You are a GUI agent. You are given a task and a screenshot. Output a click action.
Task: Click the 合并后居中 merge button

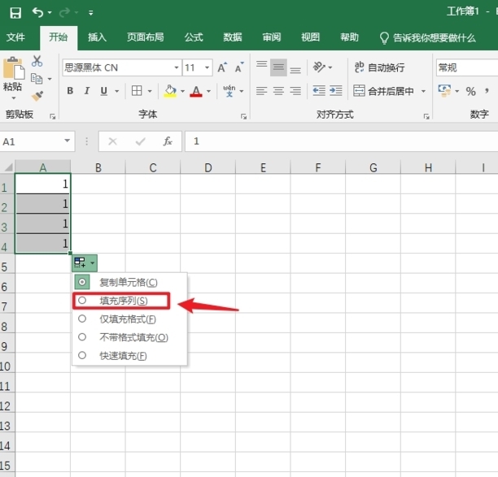(383, 91)
